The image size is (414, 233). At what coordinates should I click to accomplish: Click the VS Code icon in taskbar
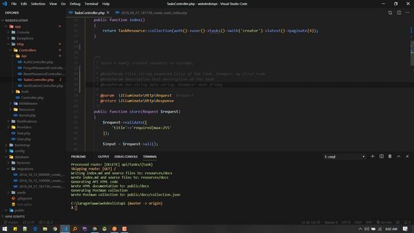[x=65, y=228]
